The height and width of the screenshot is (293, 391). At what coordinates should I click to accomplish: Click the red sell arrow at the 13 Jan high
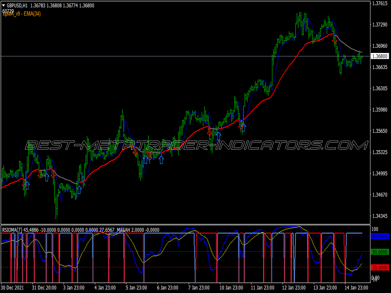coord(335,40)
